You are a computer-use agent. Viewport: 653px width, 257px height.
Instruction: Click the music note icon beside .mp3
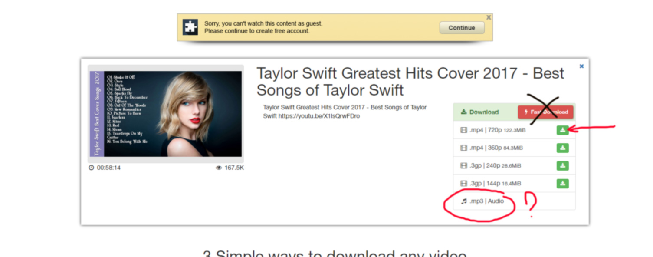(x=464, y=201)
